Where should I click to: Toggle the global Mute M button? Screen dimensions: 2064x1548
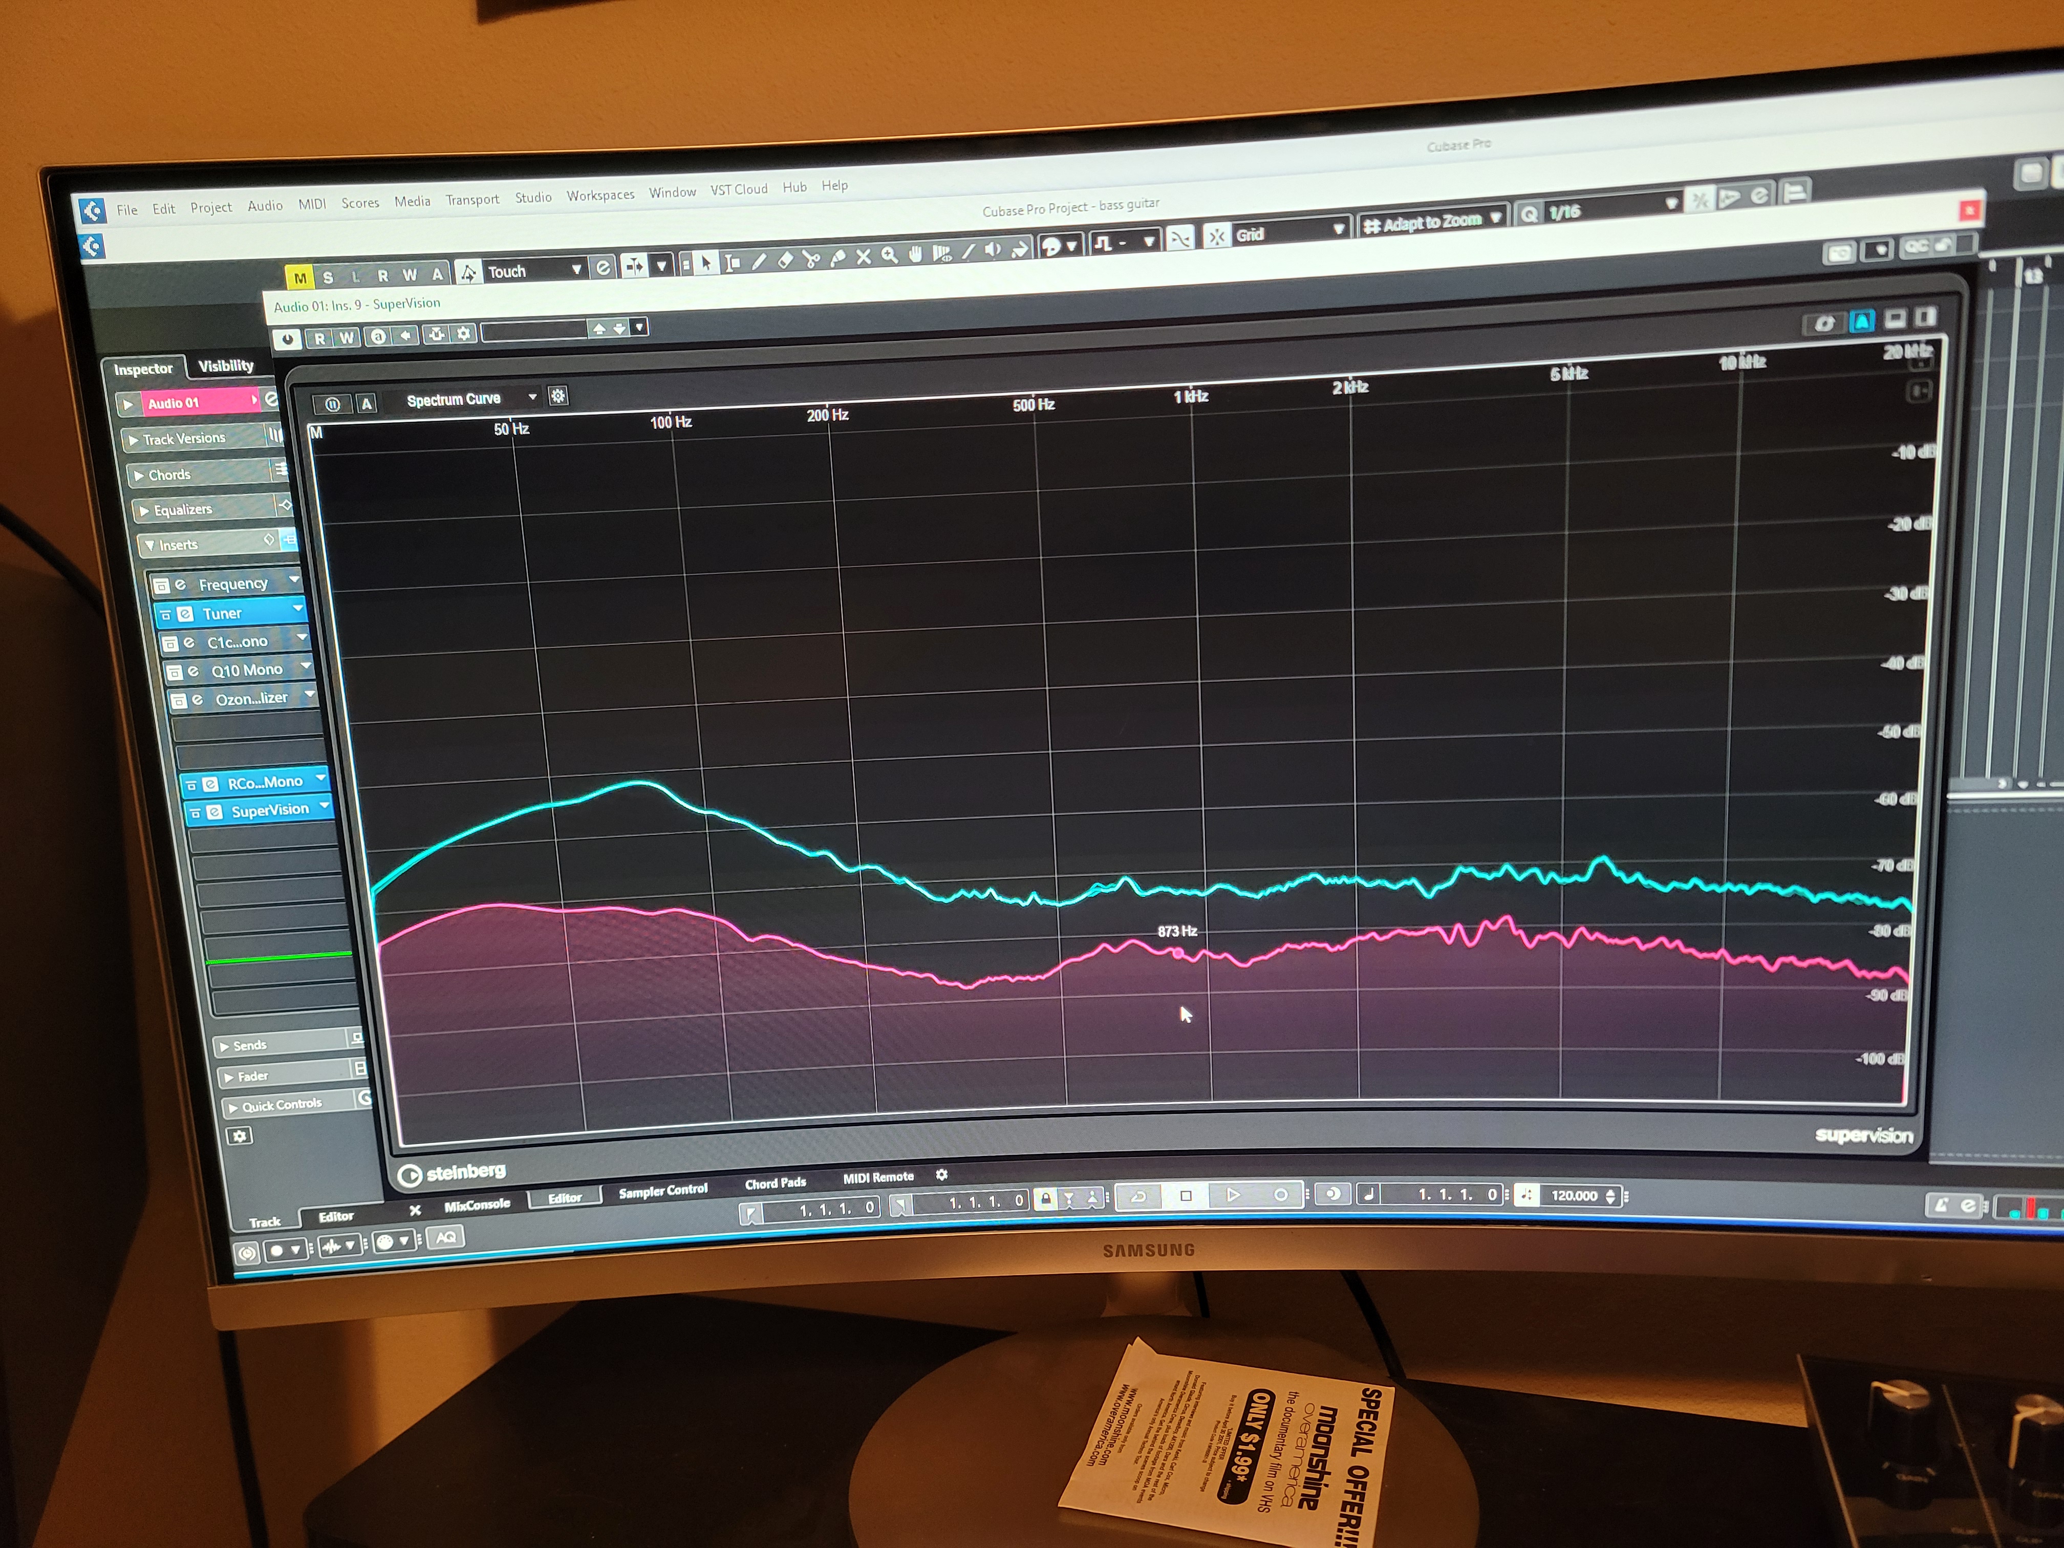(299, 278)
